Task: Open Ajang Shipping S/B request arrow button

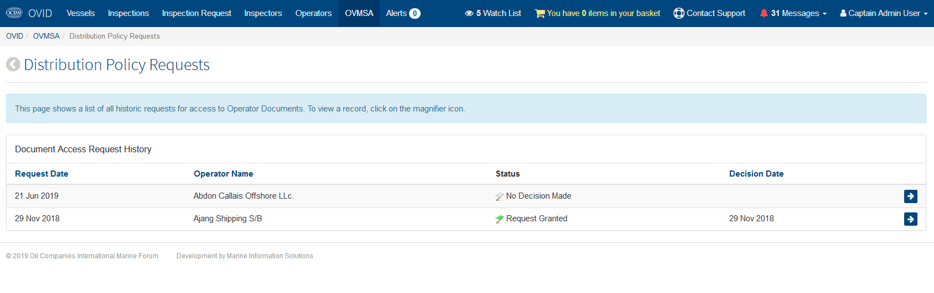Action: point(911,219)
